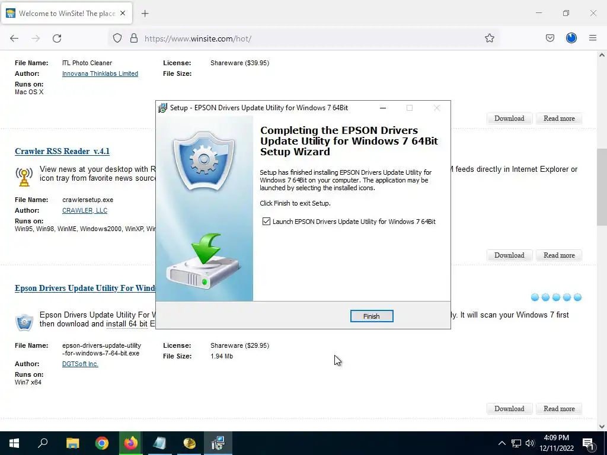Click the Mac OS X platform text

point(29,92)
